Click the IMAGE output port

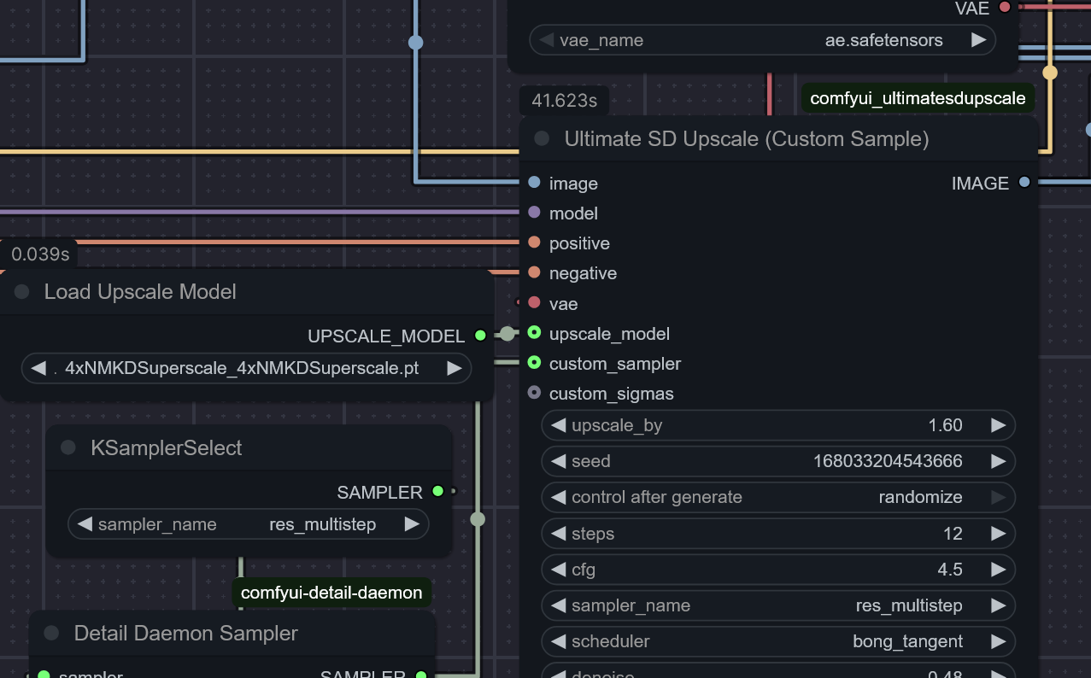(x=1024, y=182)
